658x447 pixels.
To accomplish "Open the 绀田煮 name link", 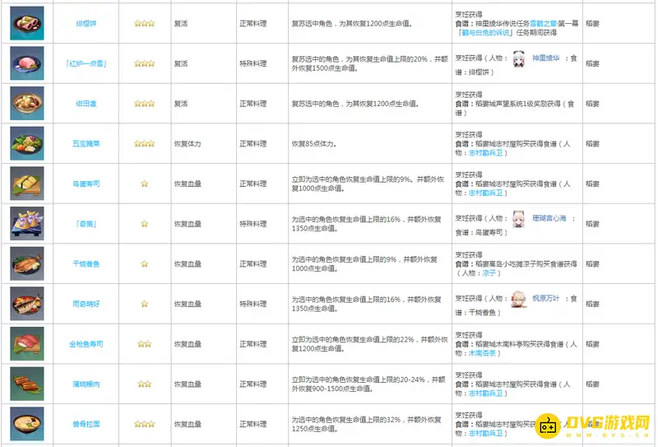I will [x=86, y=104].
